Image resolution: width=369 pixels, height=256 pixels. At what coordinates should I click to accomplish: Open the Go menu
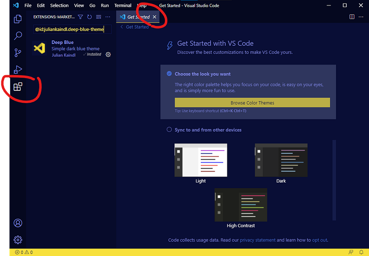pyautogui.click(x=92, y=5)
